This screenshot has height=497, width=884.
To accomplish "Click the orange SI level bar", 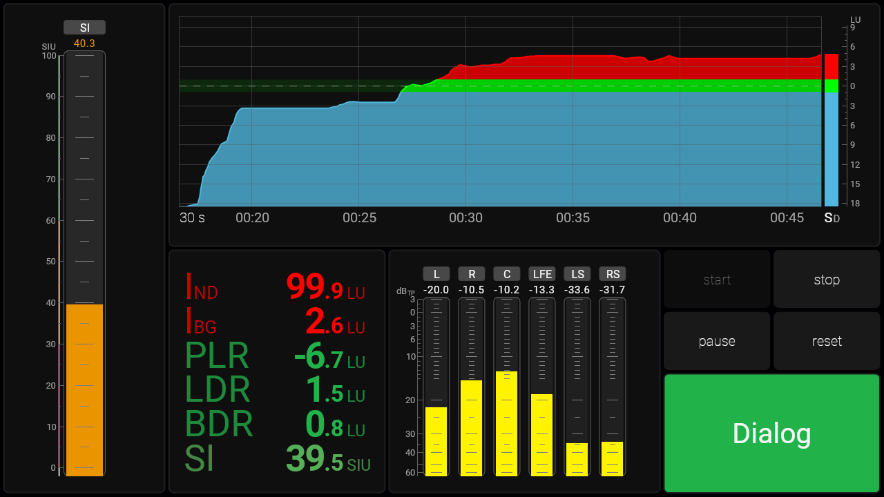I will pos(84,389).
